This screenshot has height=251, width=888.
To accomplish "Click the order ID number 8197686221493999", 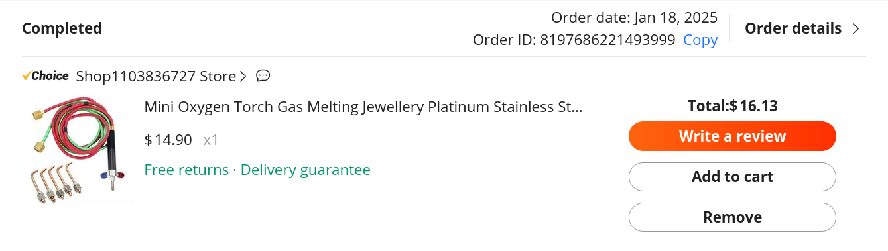I will [607, 40].
